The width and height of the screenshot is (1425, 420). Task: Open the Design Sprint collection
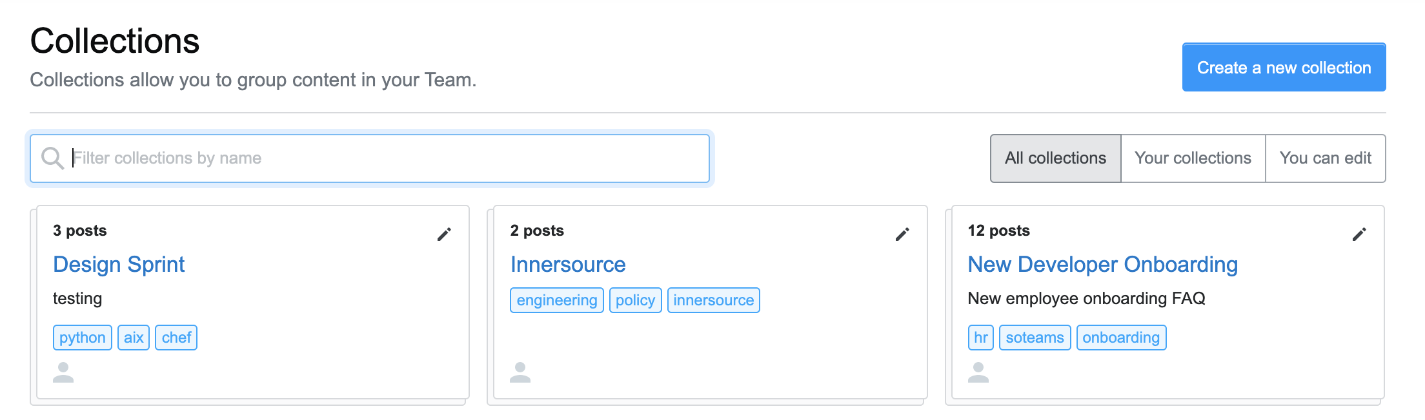click(119, 265)
